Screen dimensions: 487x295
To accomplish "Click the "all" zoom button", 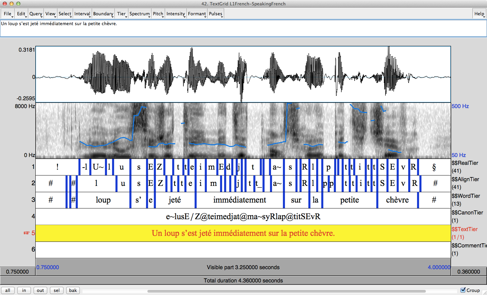I will (x=8, y=290).
